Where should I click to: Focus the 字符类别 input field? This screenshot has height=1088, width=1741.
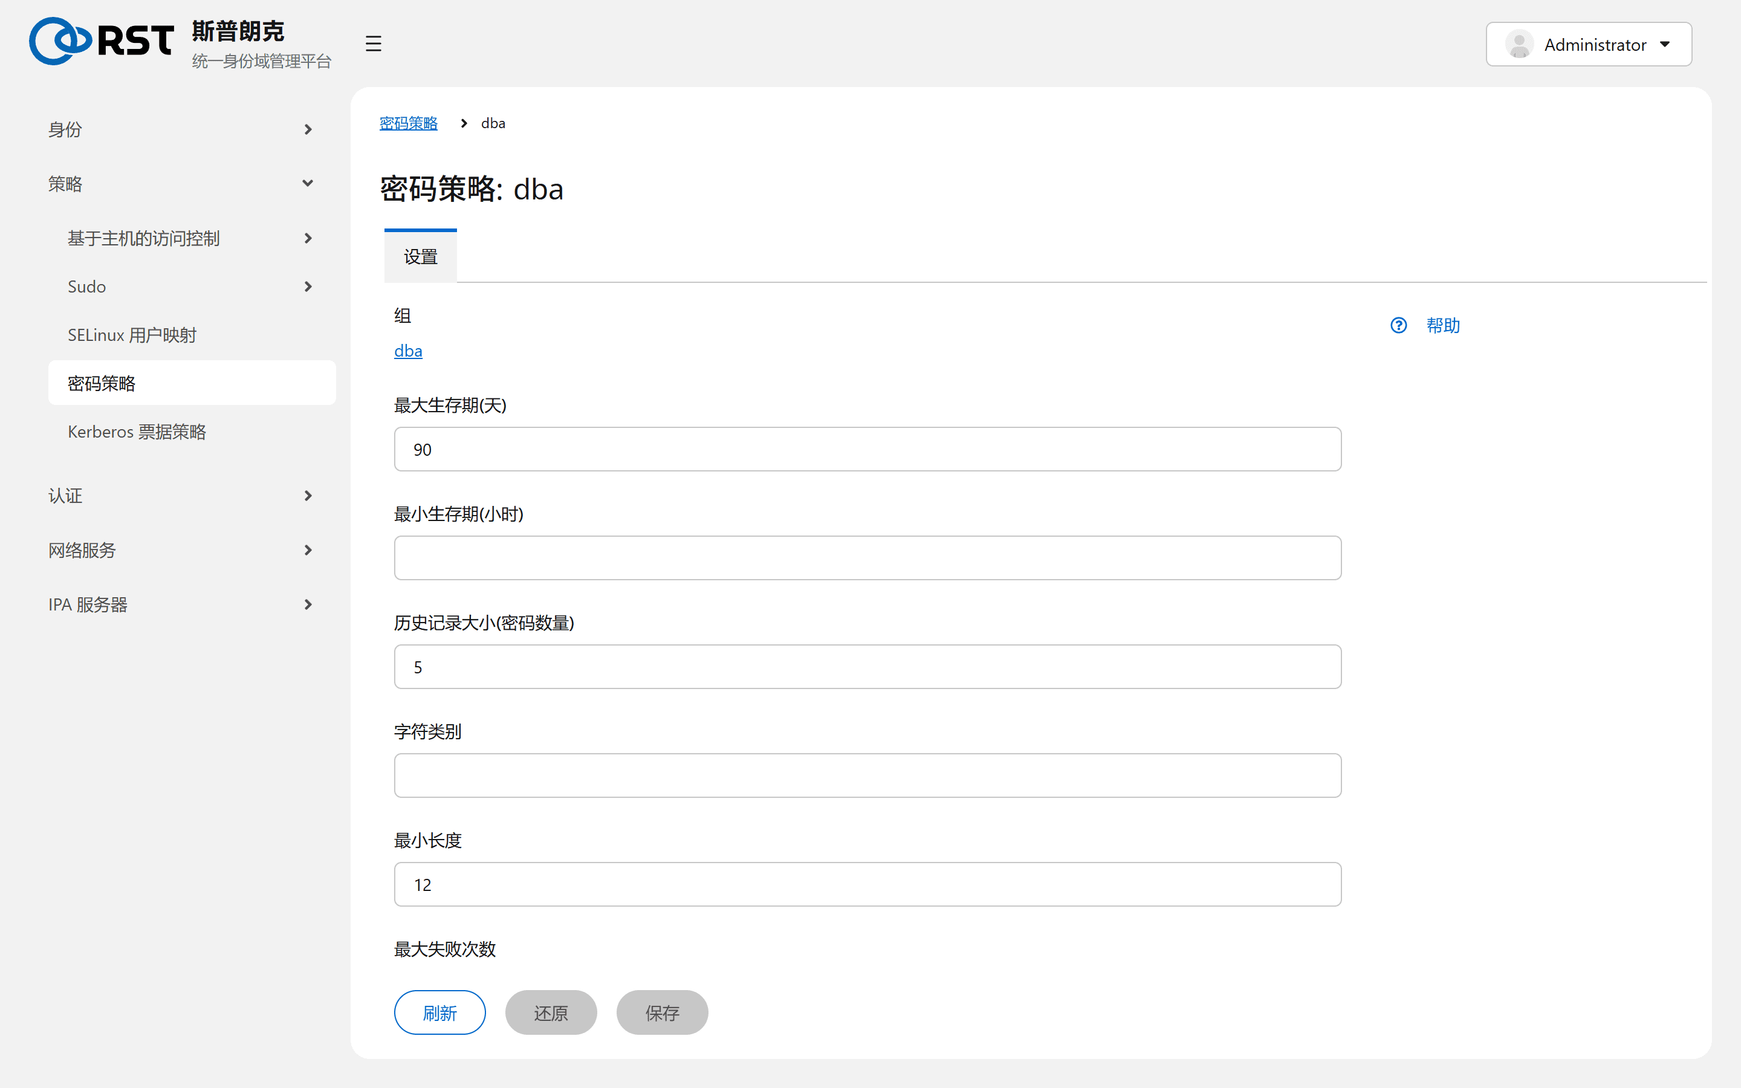pos(867,775)
